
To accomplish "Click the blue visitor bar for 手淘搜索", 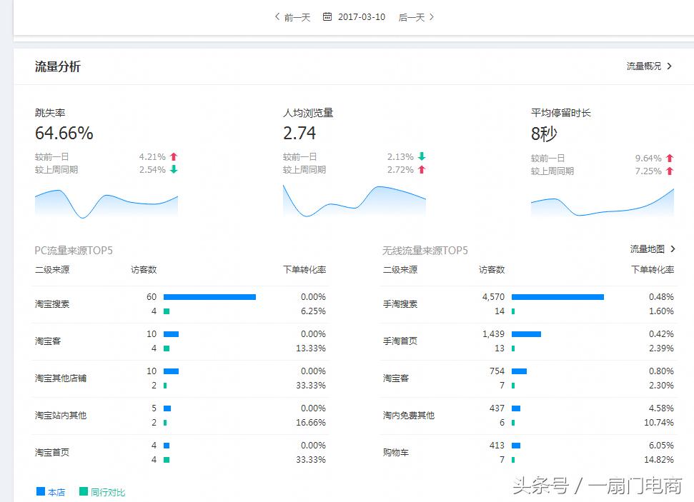I will click(557, 296).
